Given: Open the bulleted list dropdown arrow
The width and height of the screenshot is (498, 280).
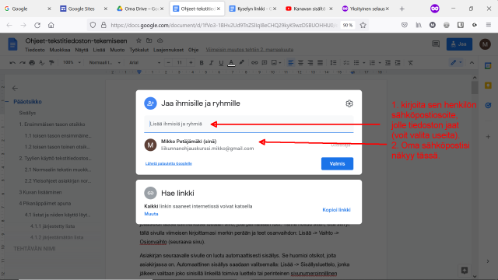Looking at the screenshot, I should click(x=364, y=63).
